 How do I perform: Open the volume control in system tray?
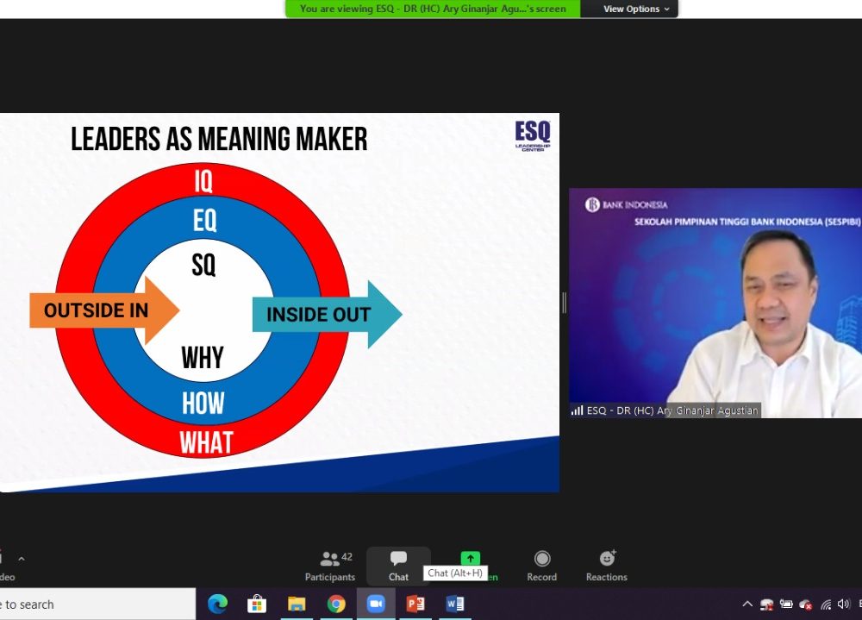point(842,604)
